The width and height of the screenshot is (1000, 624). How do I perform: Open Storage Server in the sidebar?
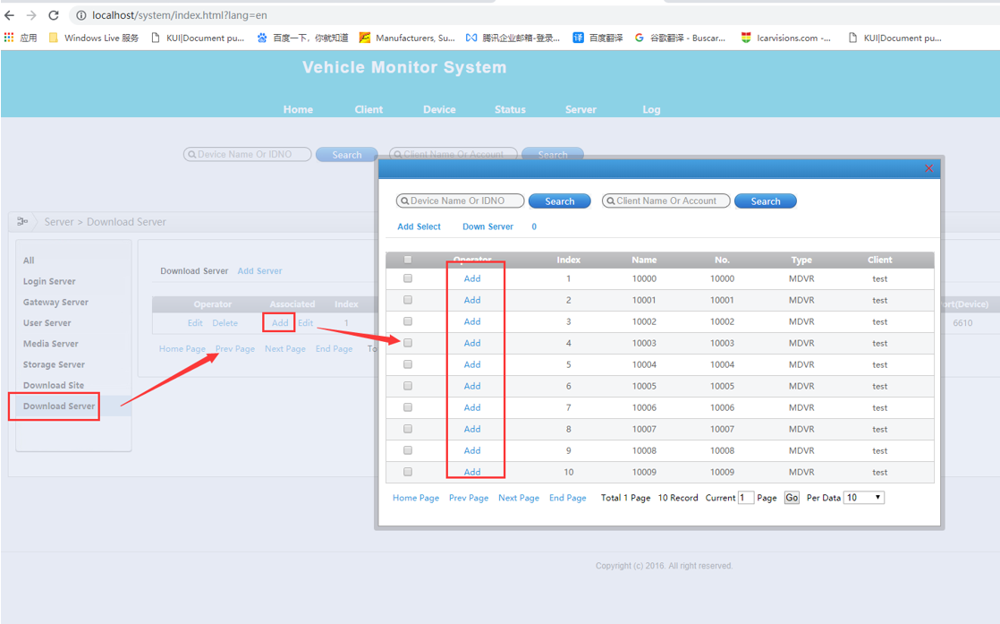tap(54, 365)
